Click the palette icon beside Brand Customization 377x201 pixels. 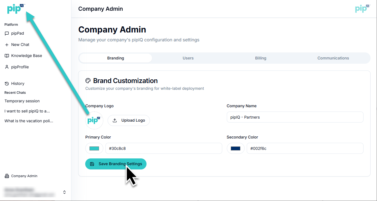click(x=88, y=81)
